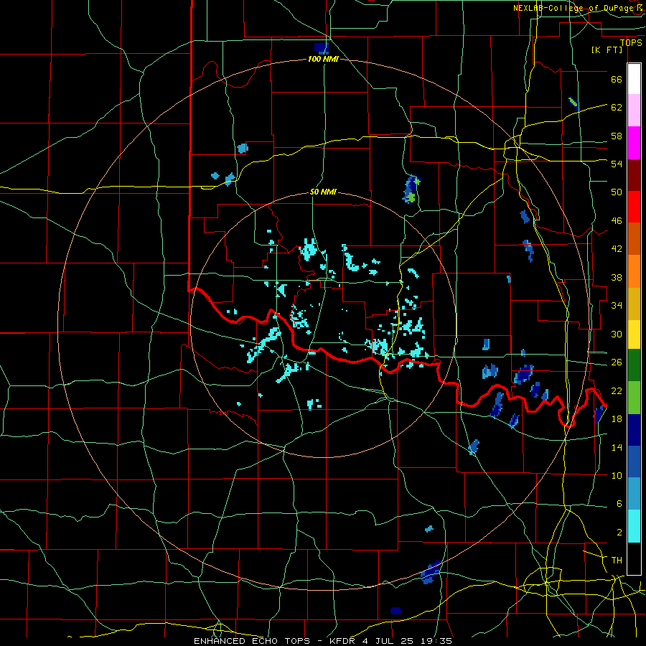Screen dimensions: 646x646
Task: Click the '34' legend value
Action: click(617, 306)
